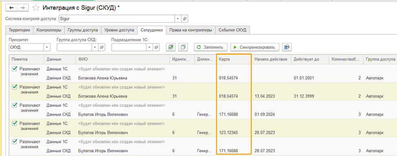Add form to favorites with star icon
Screen dimensions: 397x156
(x=36, y=8)
